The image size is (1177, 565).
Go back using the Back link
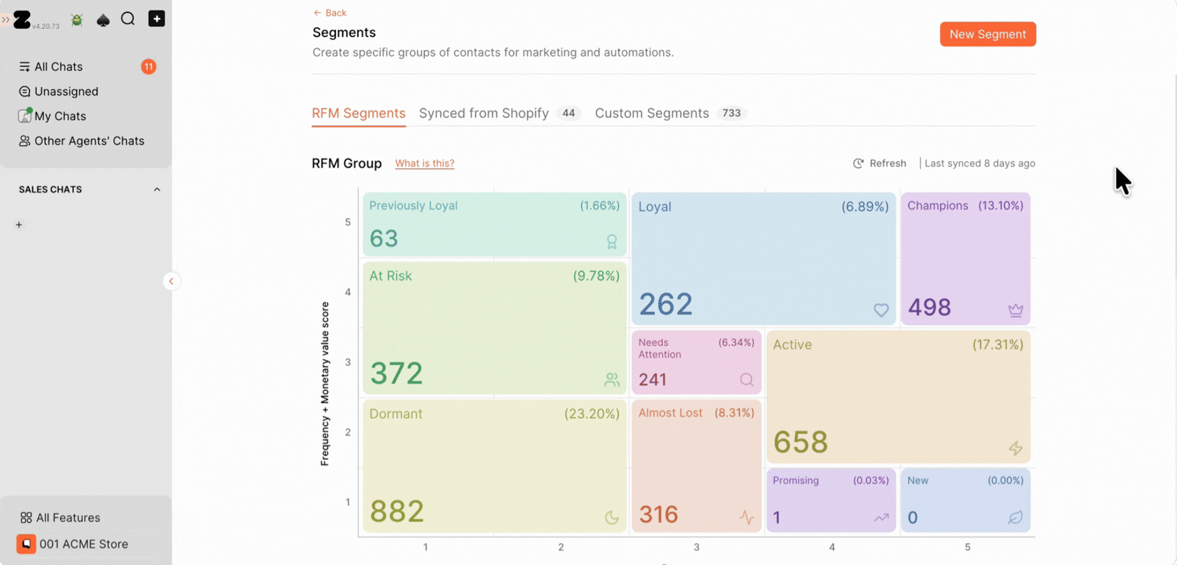tap(330, 13)
